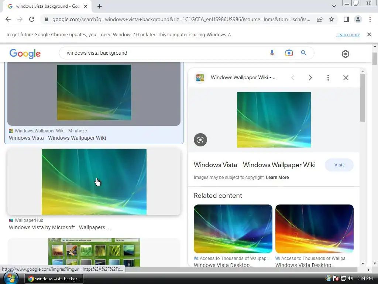Bookmark this tab with the star icon
Viewport: 378px width, 284px height.
point(331,19)
